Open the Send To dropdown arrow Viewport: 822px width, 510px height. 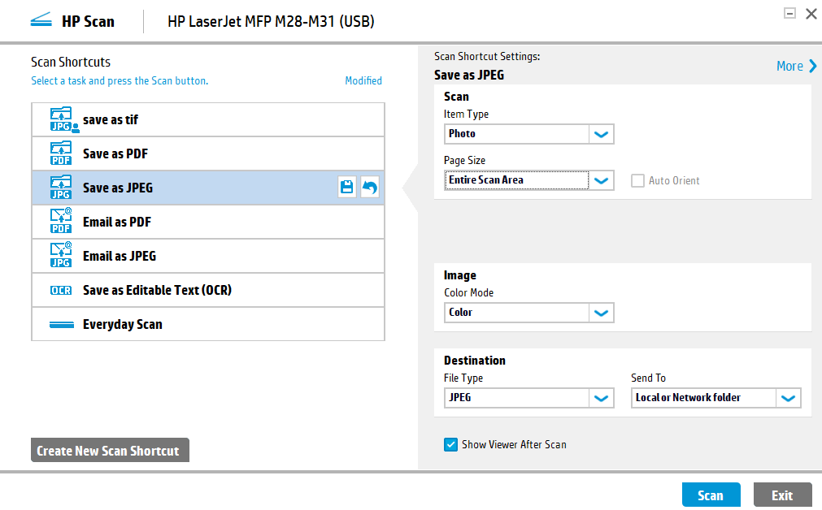(x=789, y=398)
